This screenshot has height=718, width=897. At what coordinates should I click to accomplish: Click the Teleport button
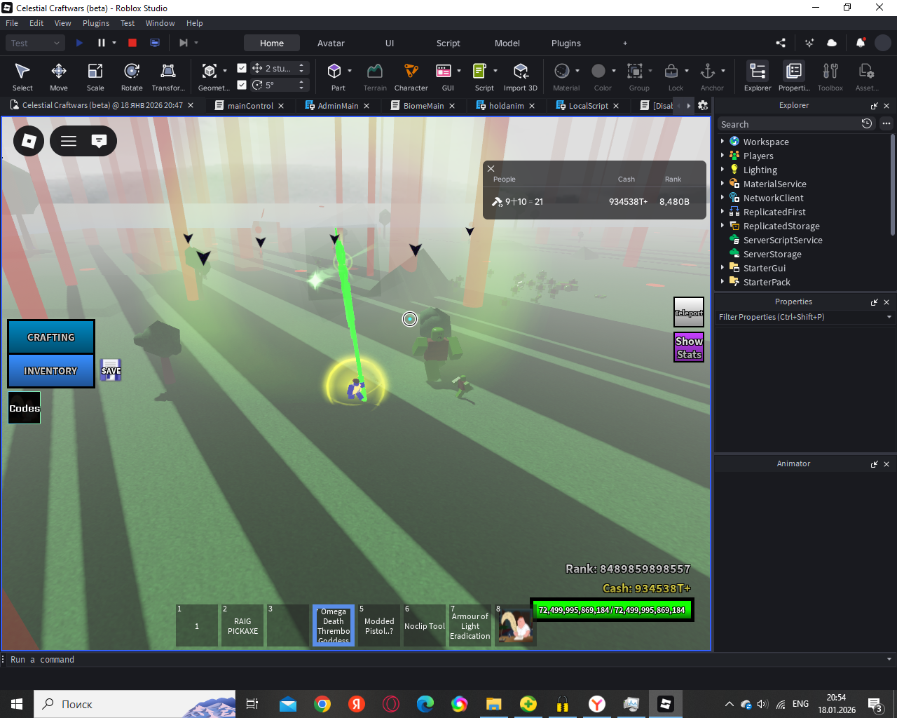click(689, 313)
